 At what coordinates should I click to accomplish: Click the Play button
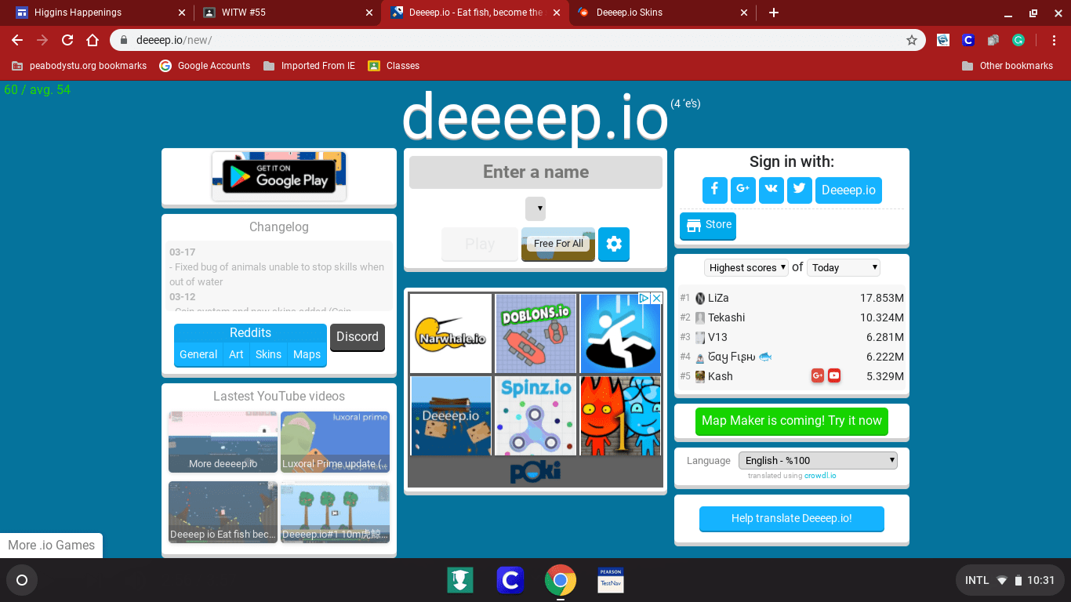(x=480, y=244)
